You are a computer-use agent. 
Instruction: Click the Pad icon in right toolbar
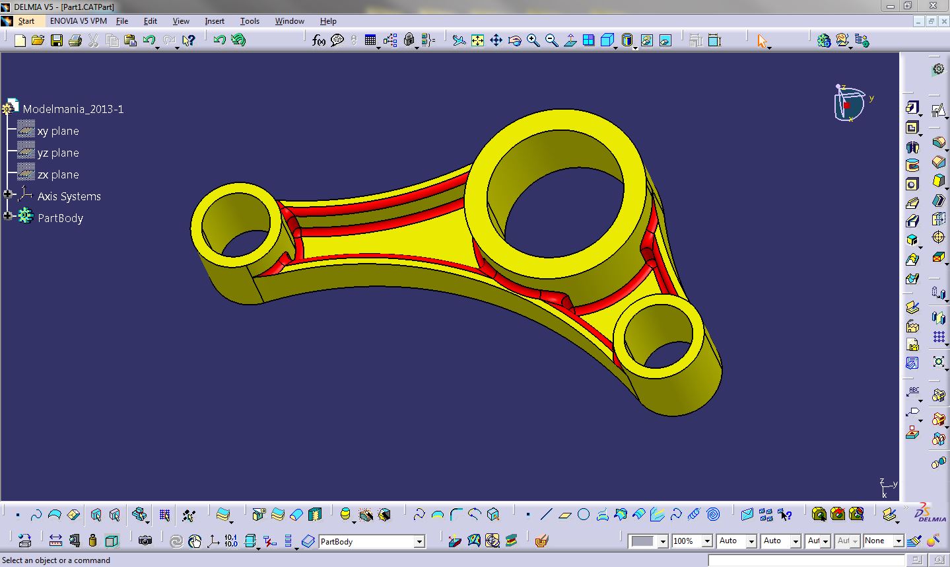912,108
